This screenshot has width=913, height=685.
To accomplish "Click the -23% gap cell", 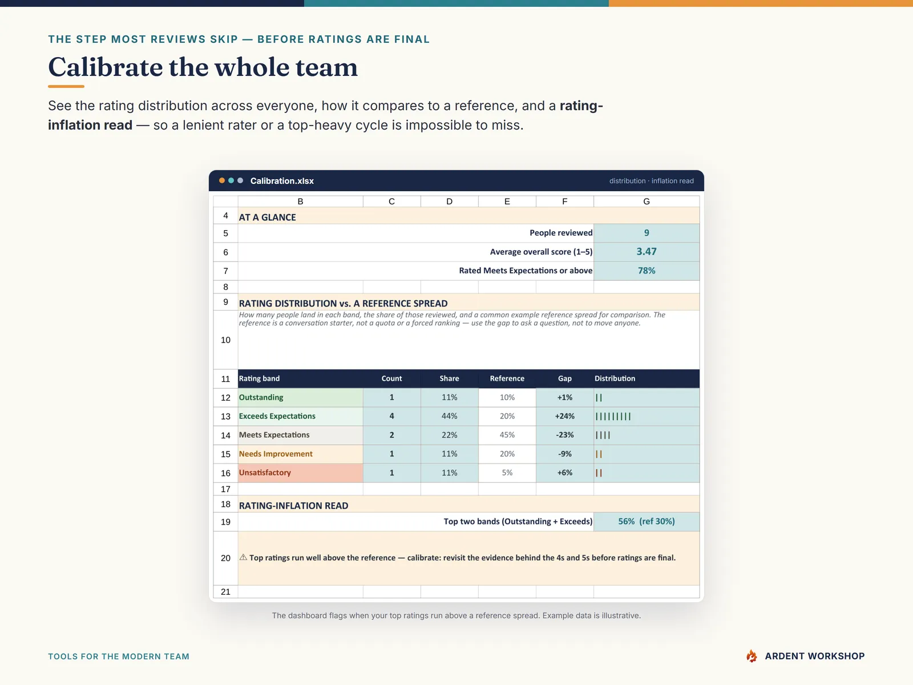I will 564,435.
